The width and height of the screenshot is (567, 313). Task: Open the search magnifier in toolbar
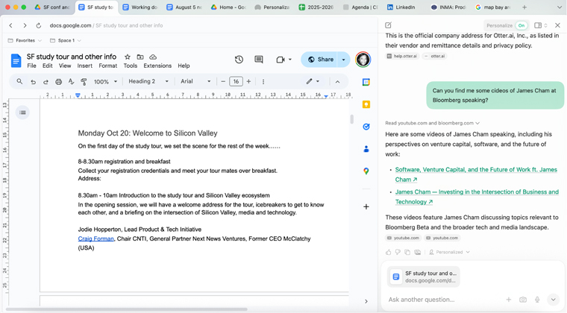19,81
